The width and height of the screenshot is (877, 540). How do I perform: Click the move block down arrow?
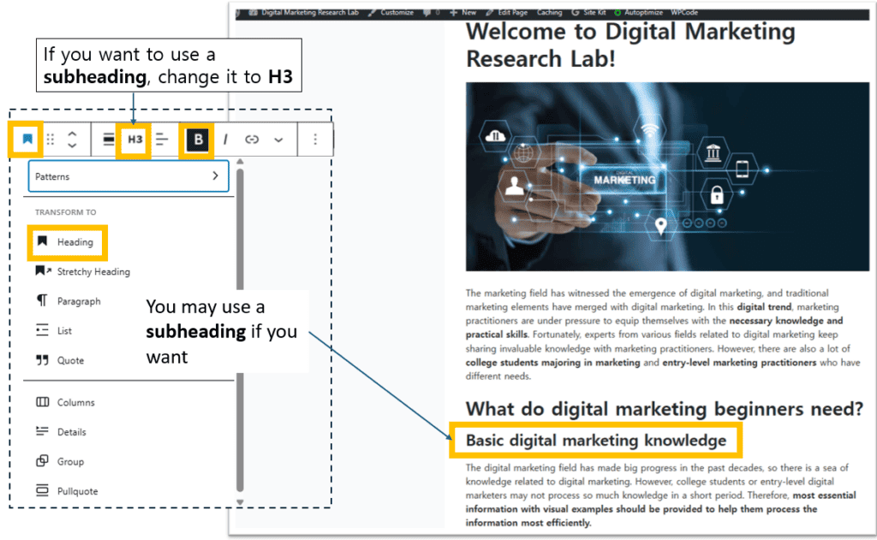73,146
